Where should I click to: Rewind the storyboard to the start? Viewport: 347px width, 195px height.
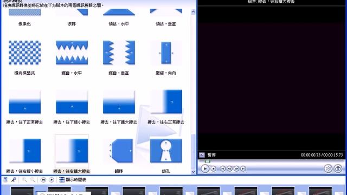coord(43,180)
